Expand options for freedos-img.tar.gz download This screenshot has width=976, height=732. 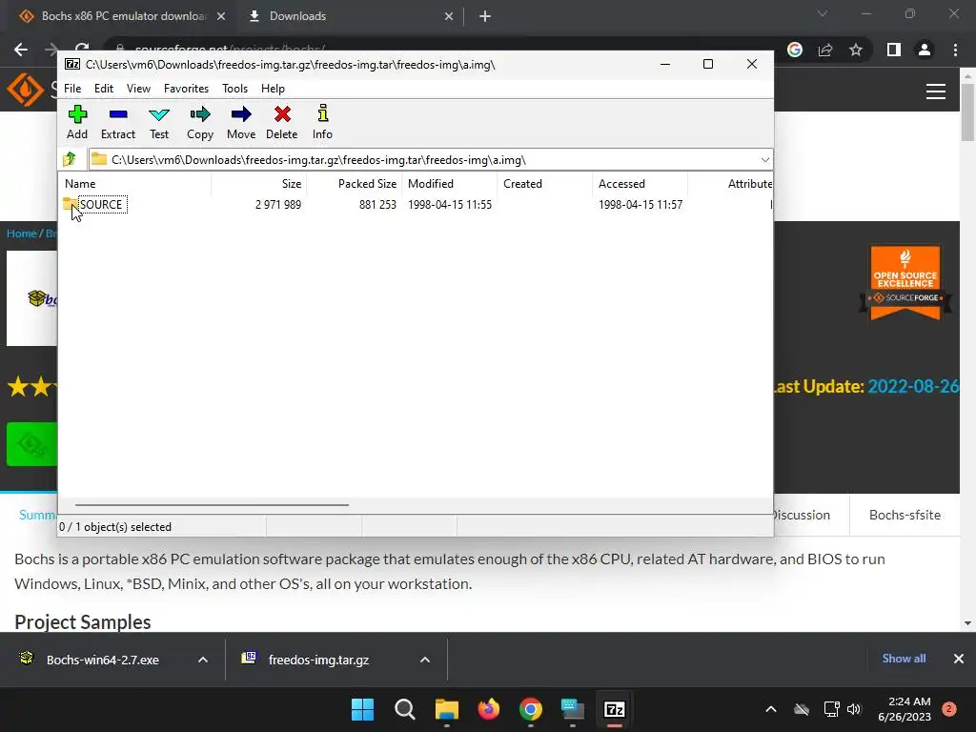pyautogui.click(x=425, y=660)
